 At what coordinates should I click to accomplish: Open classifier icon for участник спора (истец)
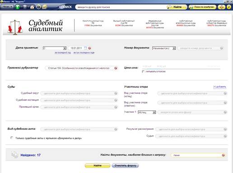[225, 93]
